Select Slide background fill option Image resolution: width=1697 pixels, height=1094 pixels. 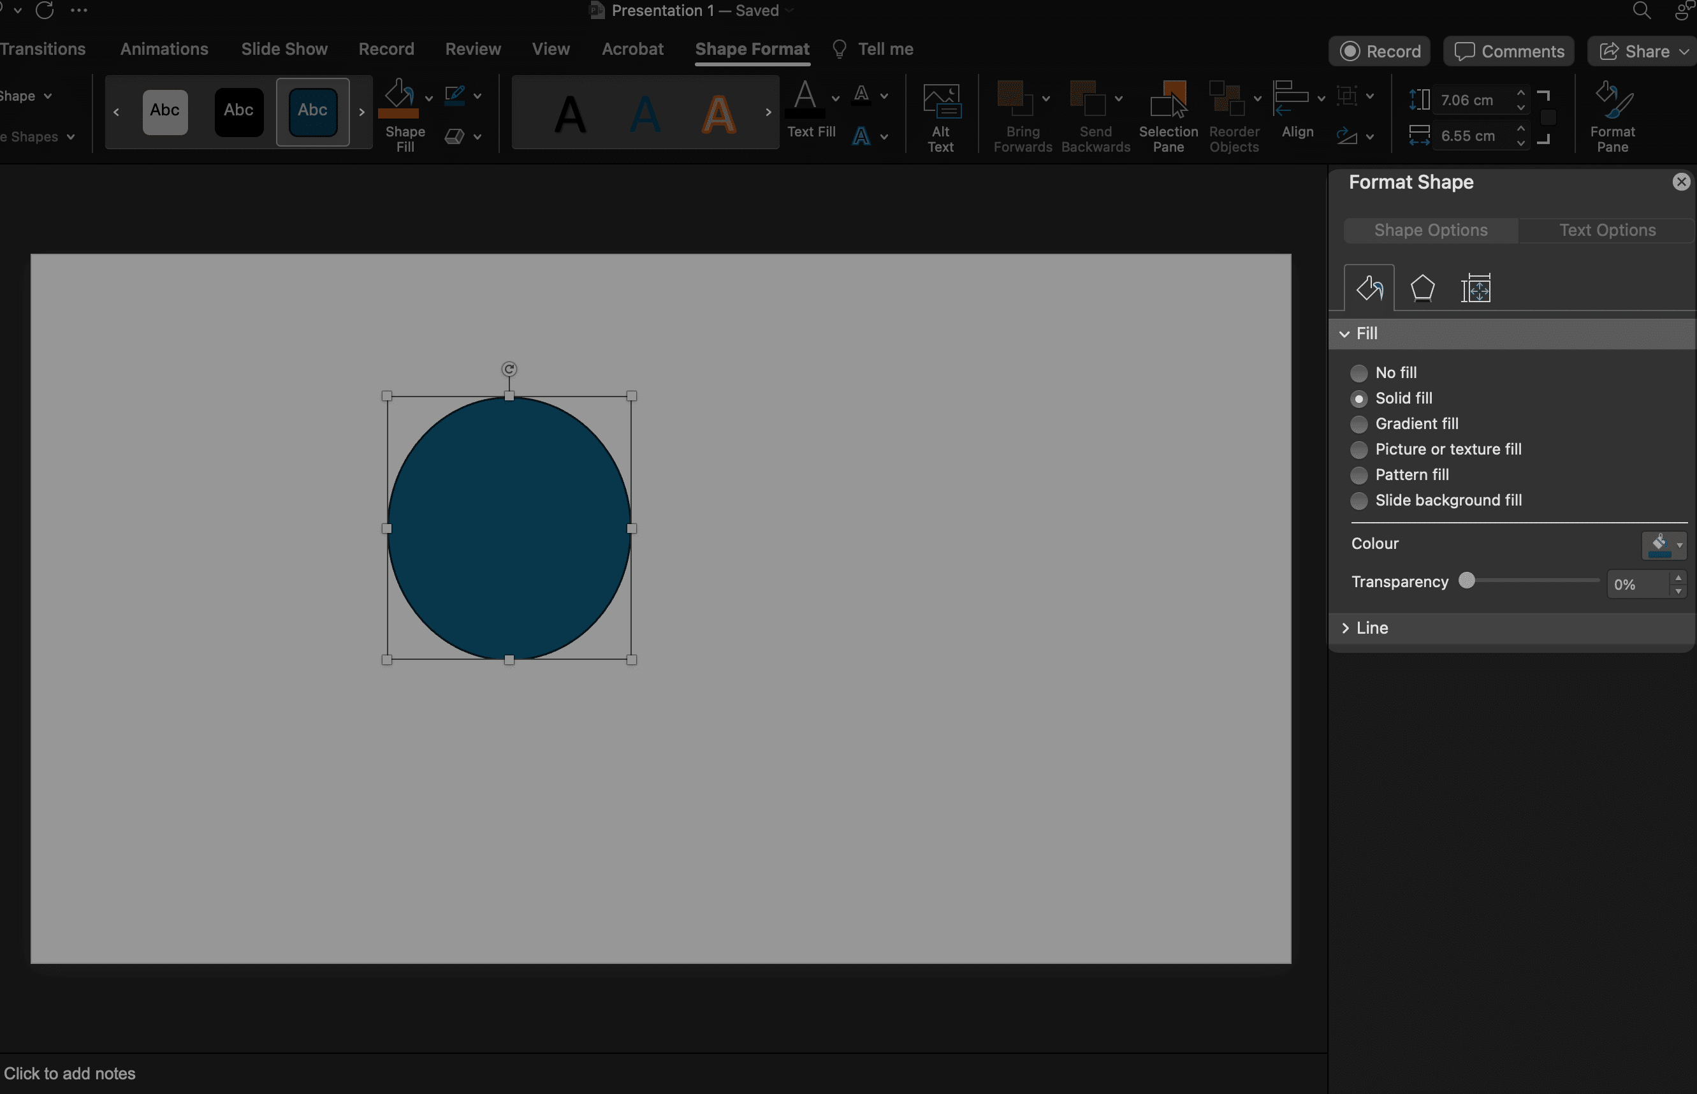pos(1359,501)
